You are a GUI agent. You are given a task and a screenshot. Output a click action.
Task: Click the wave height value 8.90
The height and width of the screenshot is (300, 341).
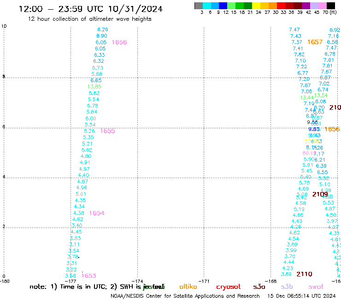click(102, 36)
